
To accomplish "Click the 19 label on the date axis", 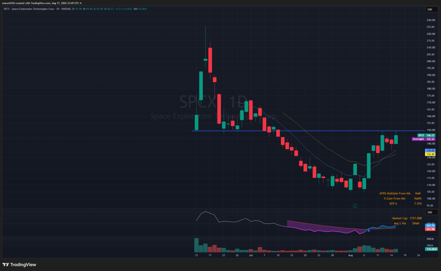I will click(405, 255).
